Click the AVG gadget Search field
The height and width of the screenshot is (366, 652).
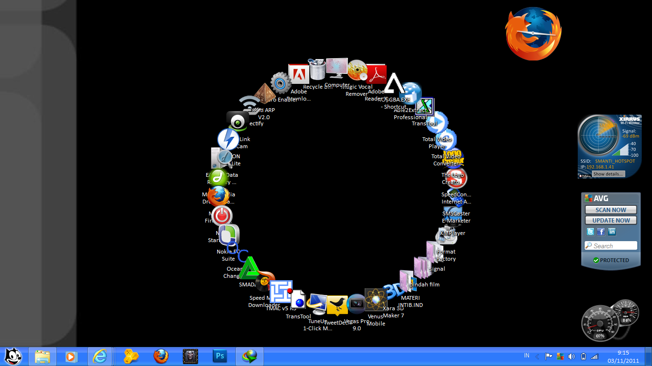tap(611, 246)
